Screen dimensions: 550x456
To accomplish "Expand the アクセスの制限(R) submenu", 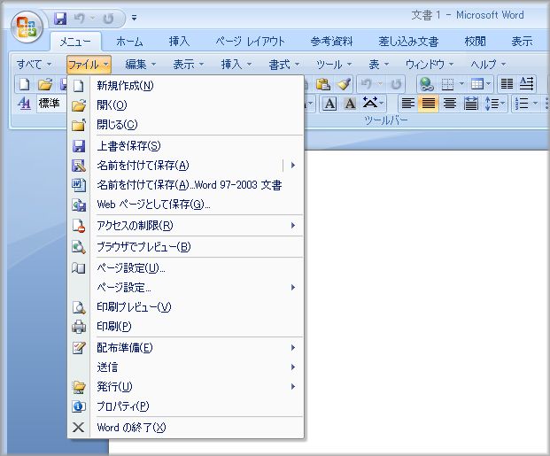I will 186,226.
